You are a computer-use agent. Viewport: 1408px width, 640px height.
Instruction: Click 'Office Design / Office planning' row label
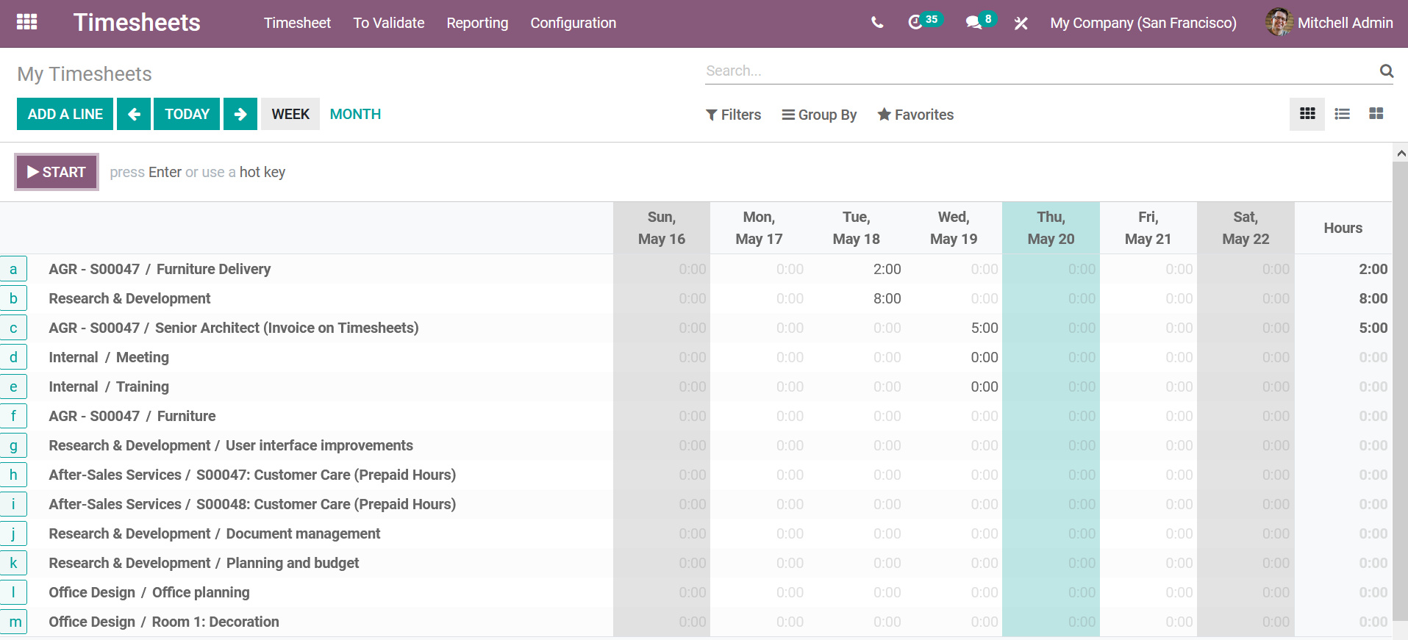149,592
